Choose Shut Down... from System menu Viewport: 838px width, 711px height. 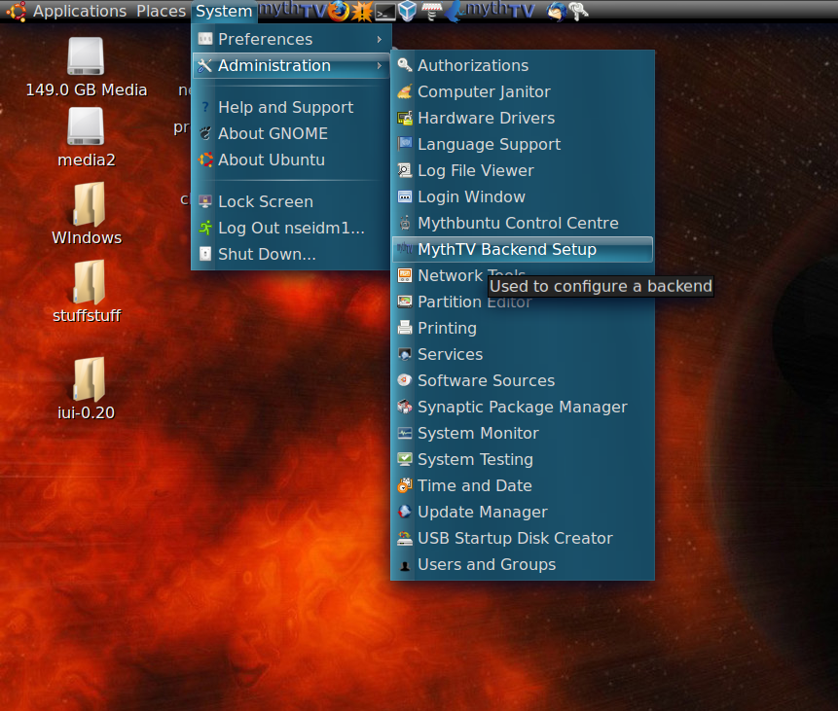(x=291, y=254)
